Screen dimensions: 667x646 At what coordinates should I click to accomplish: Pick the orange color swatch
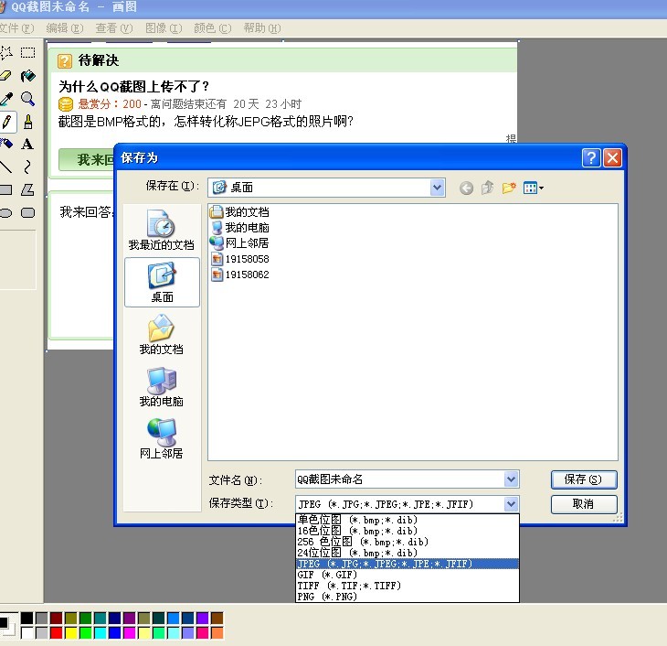click(x=217, y=632)
